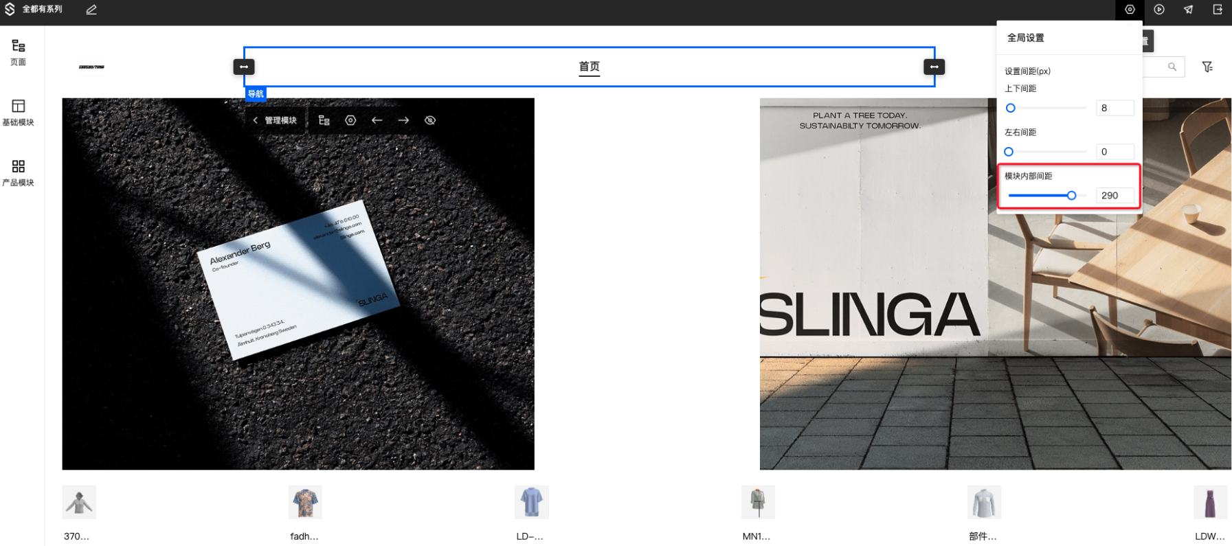Click the left resize handle of navigation block

pyautogui.click(x=244, y=67)
